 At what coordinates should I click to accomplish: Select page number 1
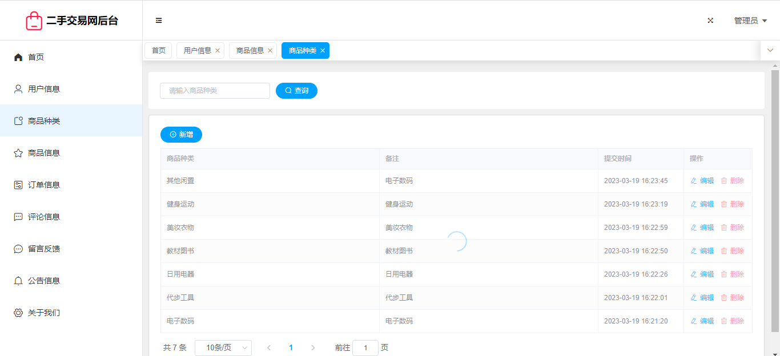[x=291, y=348]
